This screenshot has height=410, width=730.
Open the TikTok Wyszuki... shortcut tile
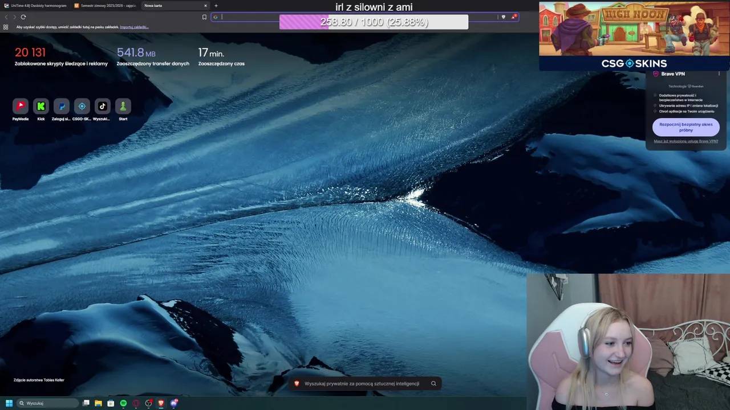pos(103,106)
